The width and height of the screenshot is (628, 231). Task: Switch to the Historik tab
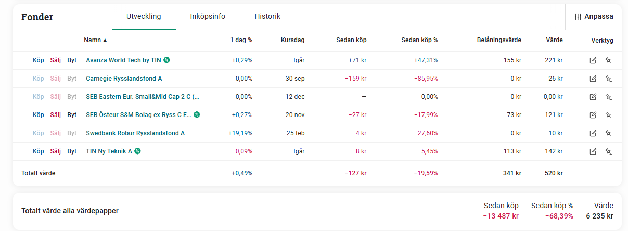click(267, 17)
